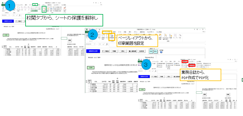Viewport: 243px width, 116px height.
Task: Click the コメントの挿入 icon in the first ribbon
Action: click(x=19, y=9)
